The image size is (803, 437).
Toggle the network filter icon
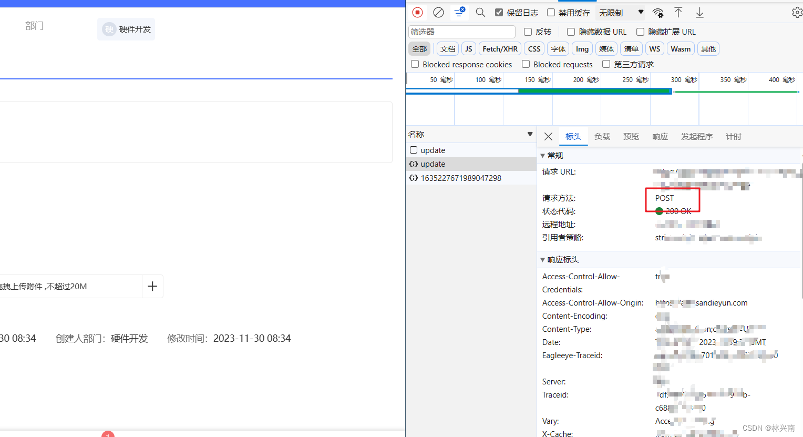click(460, 12)
